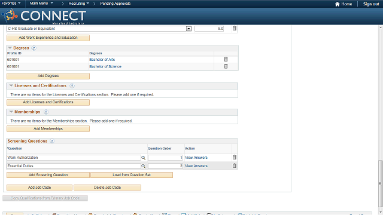
Task: Click the Action column header
Action: 190,149
